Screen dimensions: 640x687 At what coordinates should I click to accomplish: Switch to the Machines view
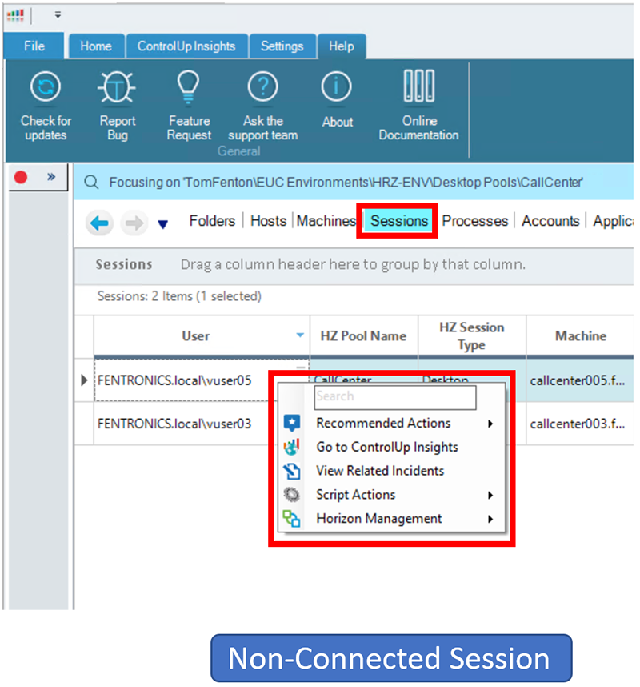click(326, 221)
